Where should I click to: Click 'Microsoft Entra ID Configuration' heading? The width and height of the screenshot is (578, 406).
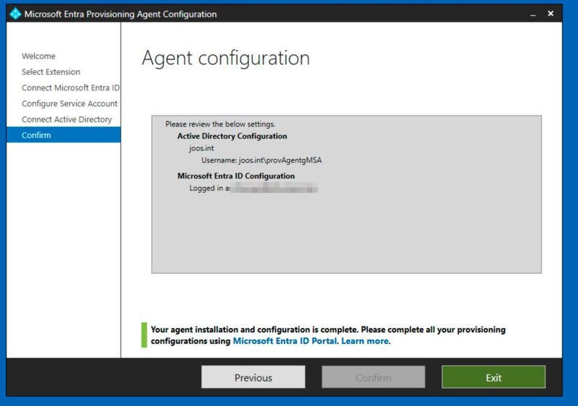point(236,176)
